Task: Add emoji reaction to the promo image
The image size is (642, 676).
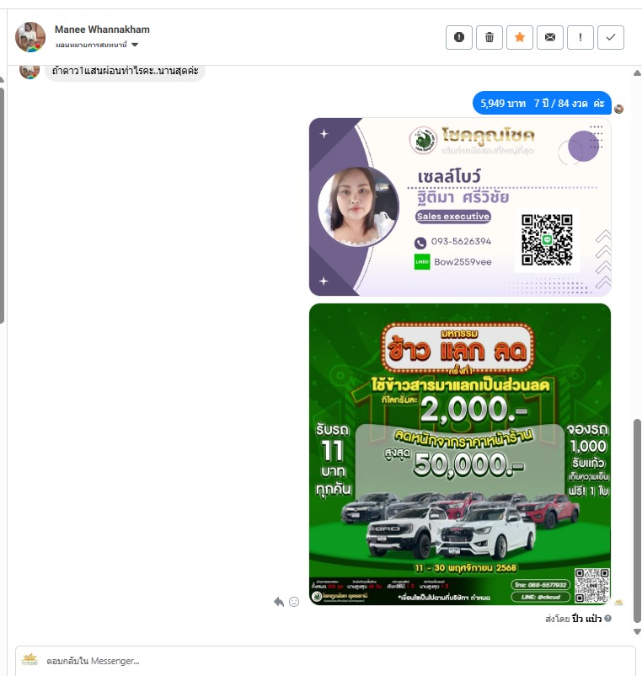Action: point(294,602)
